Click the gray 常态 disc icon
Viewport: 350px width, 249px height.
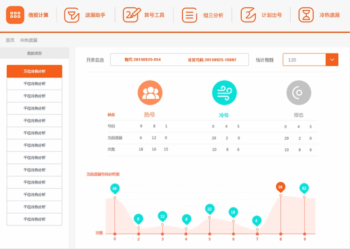point(299,93)
